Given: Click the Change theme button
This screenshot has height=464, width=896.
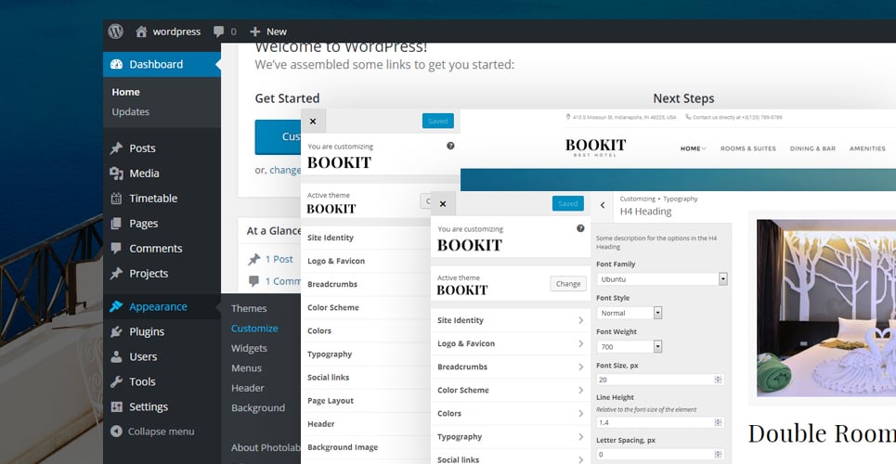Looking at the screenshot, I should [568, 283].
